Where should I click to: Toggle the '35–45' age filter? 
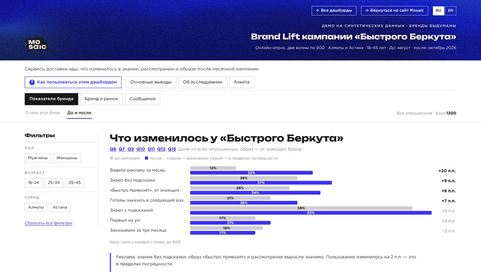tap(75, 182)
